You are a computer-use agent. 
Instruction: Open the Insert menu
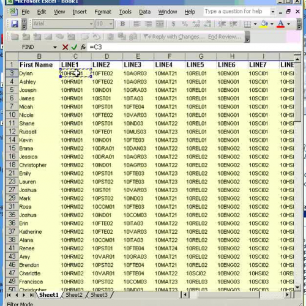(x=80, y=12)
